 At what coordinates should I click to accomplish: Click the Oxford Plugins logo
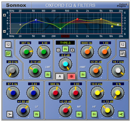123,5
